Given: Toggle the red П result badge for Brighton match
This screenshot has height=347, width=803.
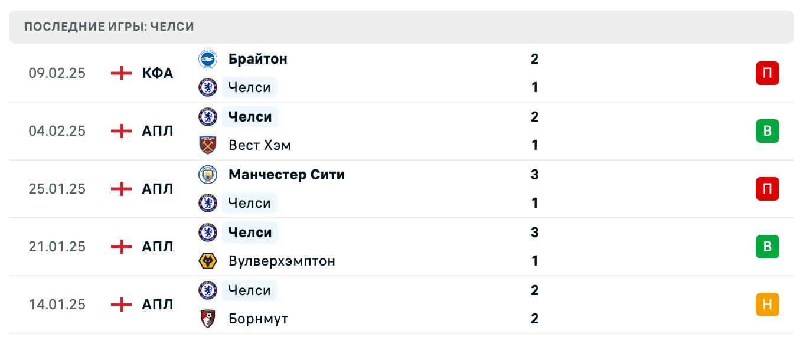Looking at the screenshot, I should coord(768,73).
